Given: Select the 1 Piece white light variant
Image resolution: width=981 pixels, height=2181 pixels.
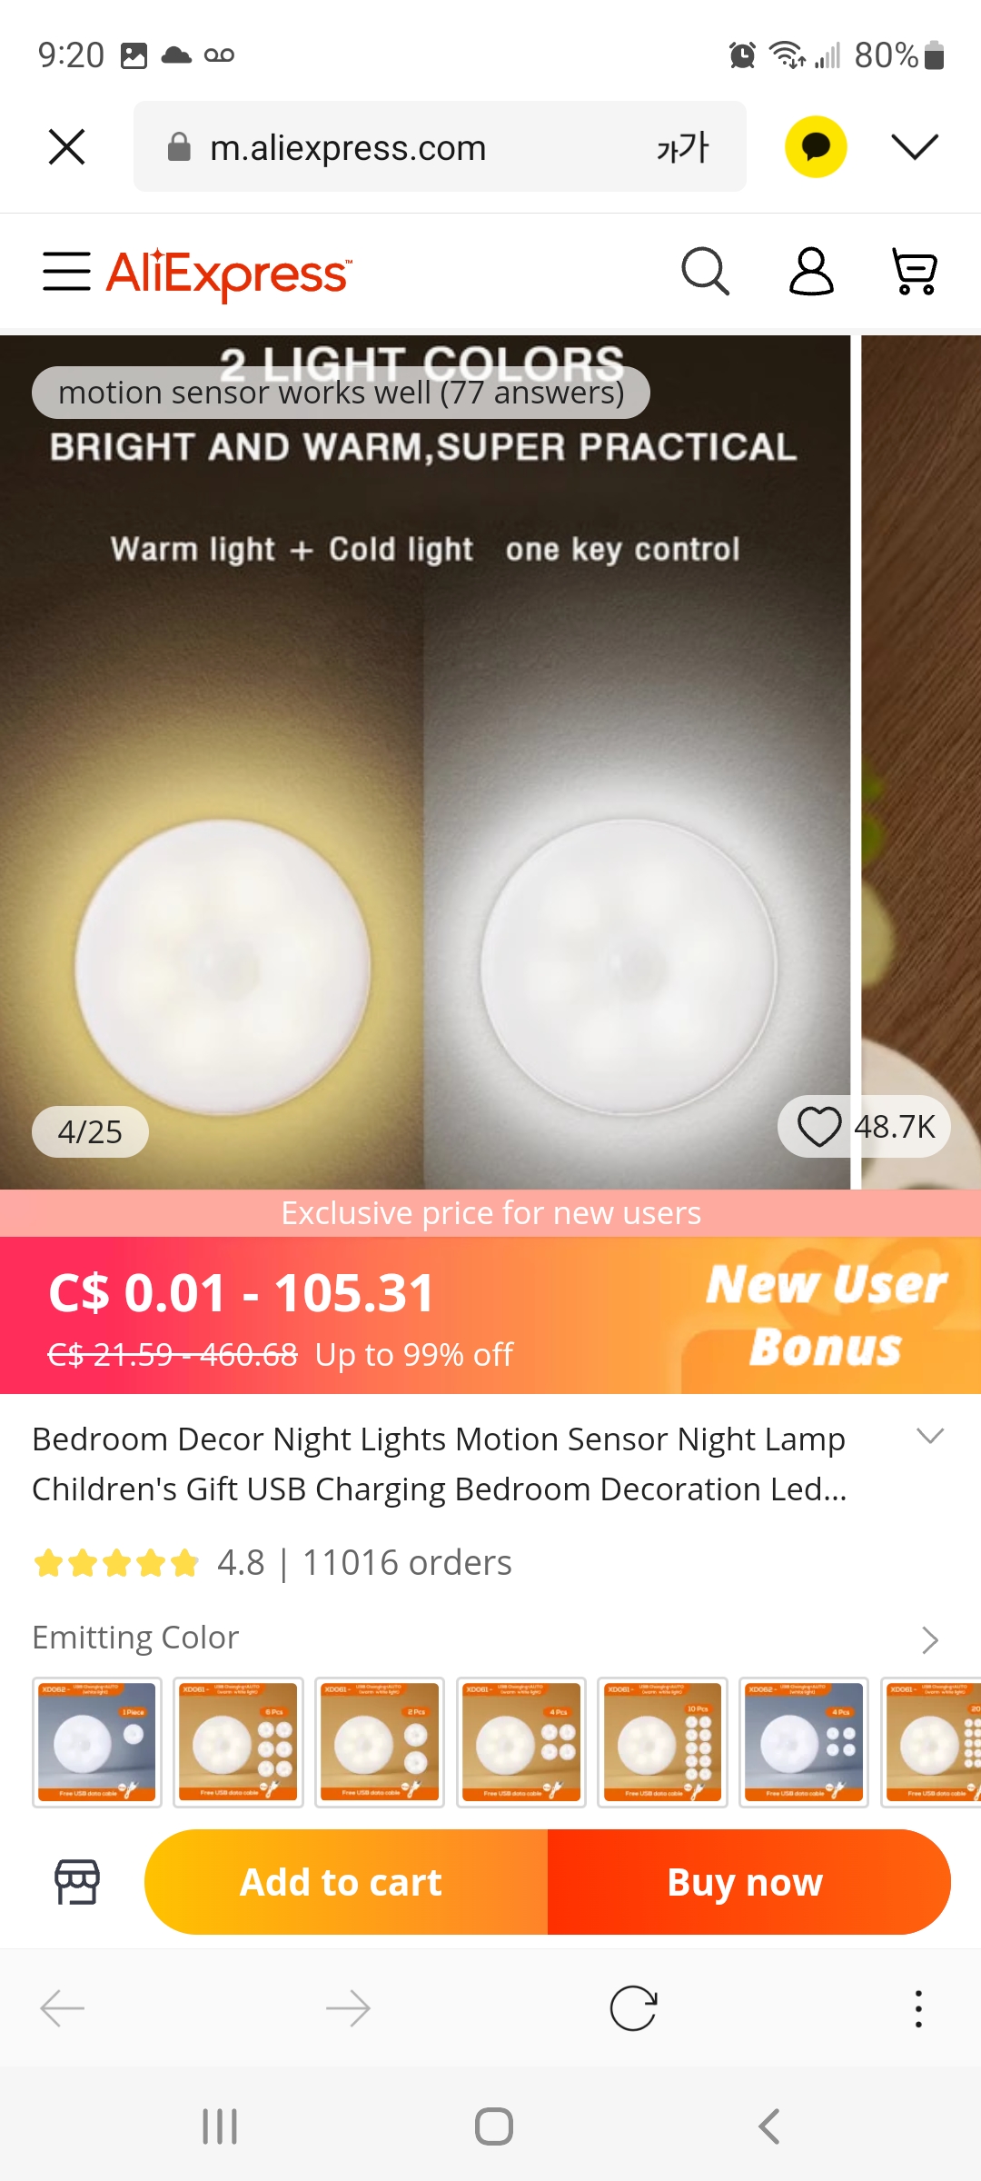Looking at the screenshot, I should [x=97, y=1742].
